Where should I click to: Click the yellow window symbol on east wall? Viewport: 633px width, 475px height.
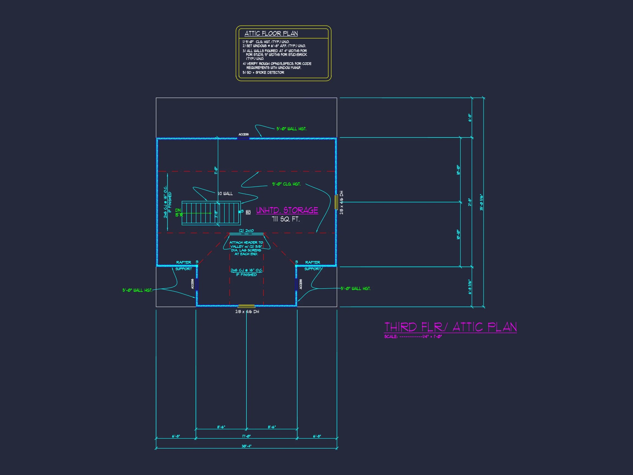tap(336, 202)
